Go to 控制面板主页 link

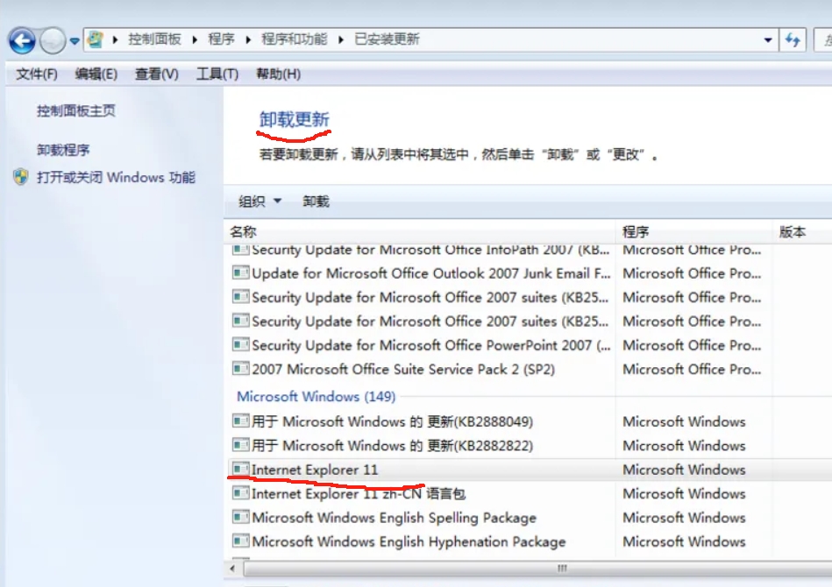75,111
